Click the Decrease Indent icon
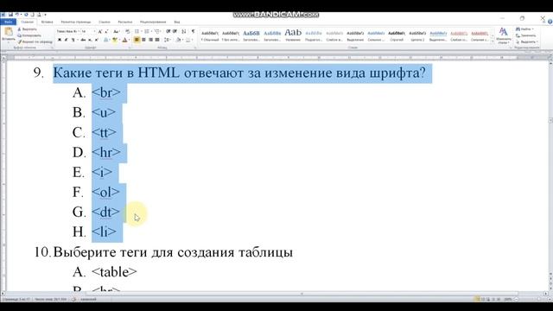 point(168,31)
